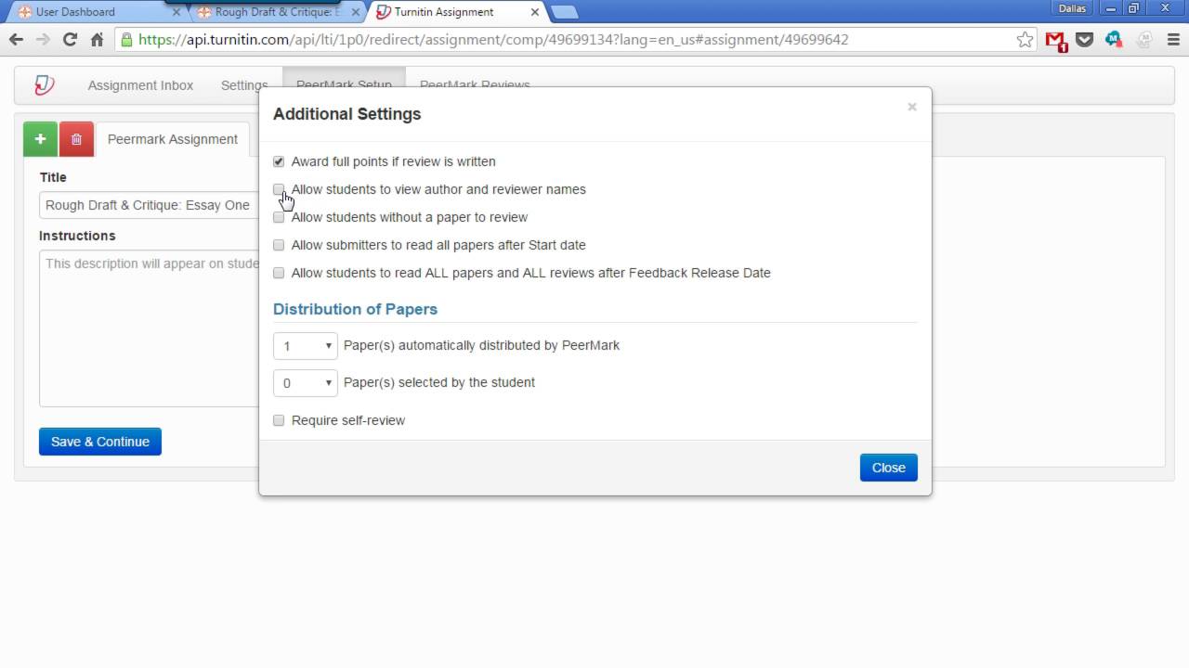
Task: Enable Allow students to view author and reviewer names
Action: (x=279, y=189)
